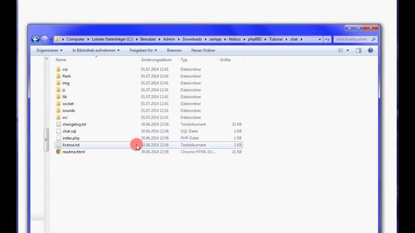The image size is (415, 233).
Task: Click the chat.sql file icon
Action: click(58, 131)
